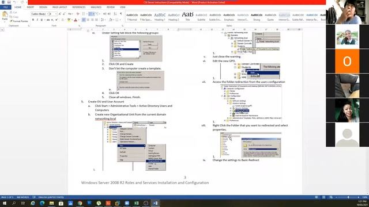This screenshot has height=207, width=369.
Task: Click the Copy command
Action: 14,17
